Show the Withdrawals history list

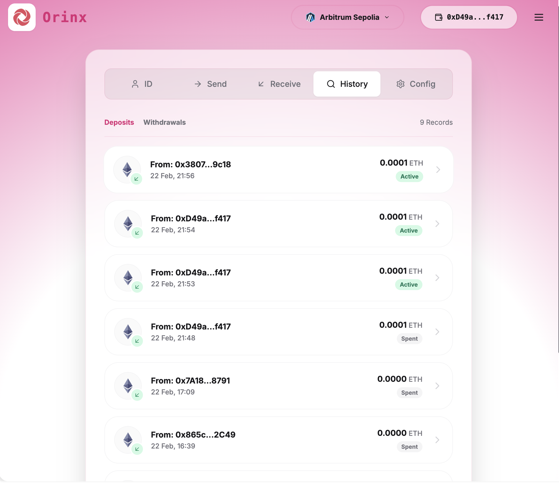(x=164, y=122)
